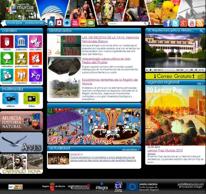The height and width of the screenshot is (194, 206).
Task: Click the actualidad news photo thumbnail
Action: point(58,159)
